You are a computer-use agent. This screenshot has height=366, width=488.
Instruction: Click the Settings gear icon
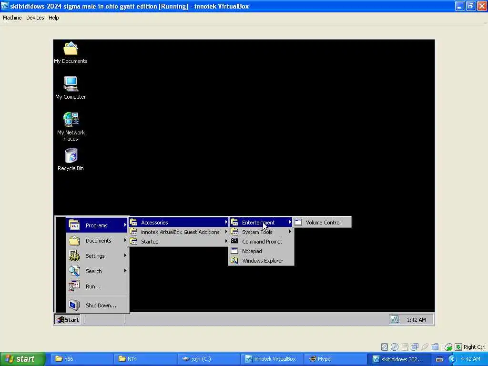pos(74,255)
